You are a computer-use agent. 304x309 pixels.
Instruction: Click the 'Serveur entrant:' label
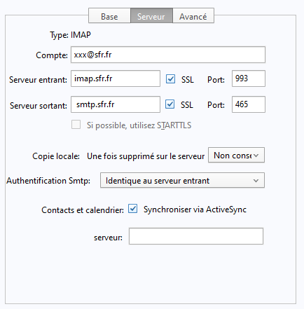tap(38, 80)
